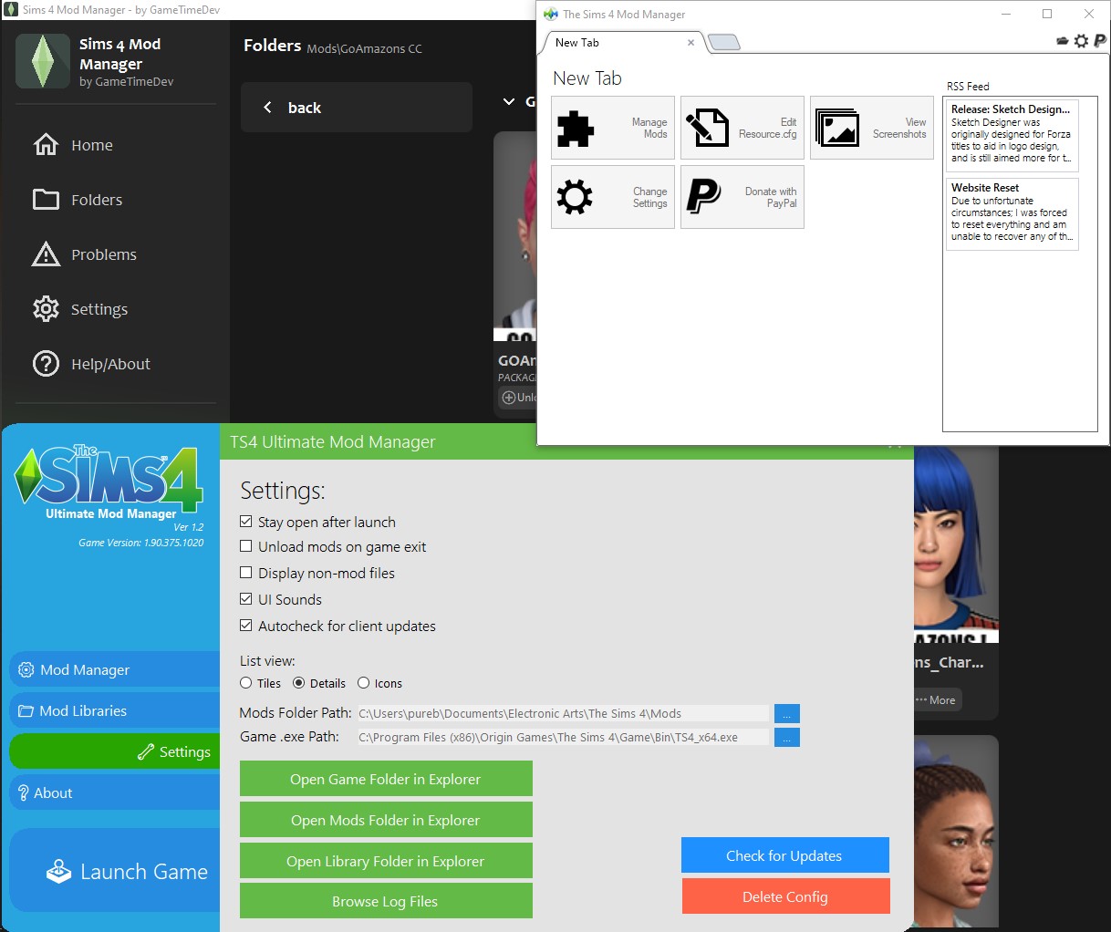Click Game Version: 1.90.375.1020 text

click(140, 543)
